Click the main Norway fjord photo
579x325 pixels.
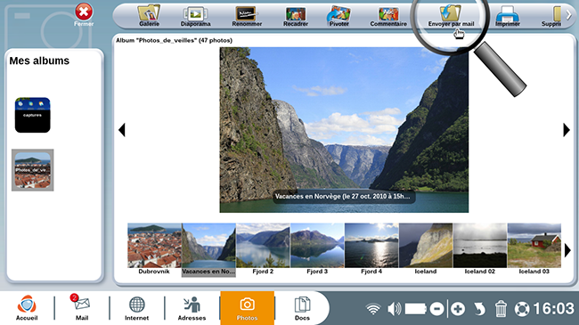click(344, 130)
